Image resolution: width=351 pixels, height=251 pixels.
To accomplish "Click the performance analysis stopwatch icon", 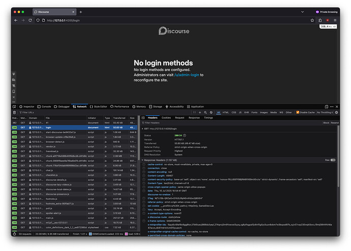I will click(14, 234).
